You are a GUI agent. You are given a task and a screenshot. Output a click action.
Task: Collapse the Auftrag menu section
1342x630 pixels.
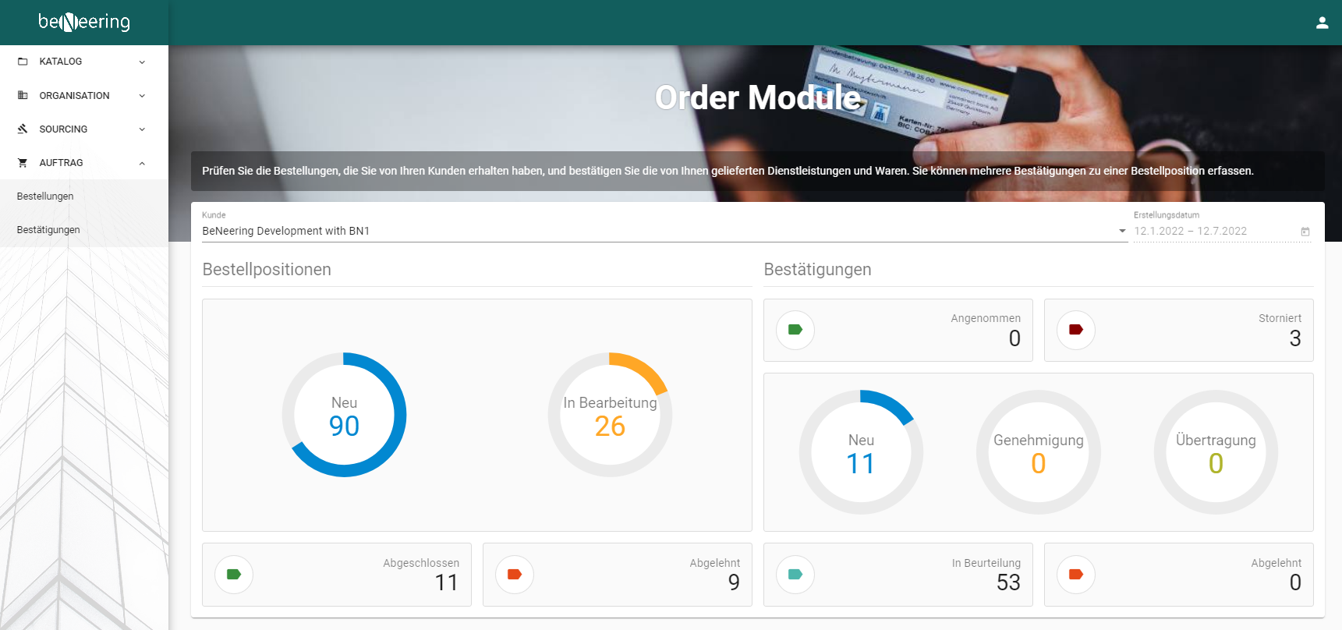pyautogui.click(x=83, y=163)
